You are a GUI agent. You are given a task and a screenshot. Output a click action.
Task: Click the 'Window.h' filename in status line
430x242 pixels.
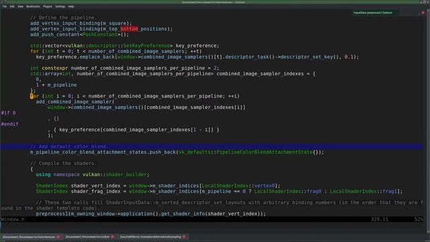click(x=13, y=220)
